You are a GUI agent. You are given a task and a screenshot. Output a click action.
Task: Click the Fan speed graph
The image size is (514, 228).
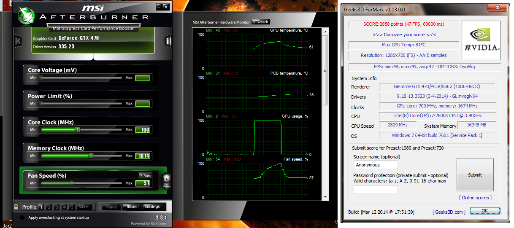point(257,180)
